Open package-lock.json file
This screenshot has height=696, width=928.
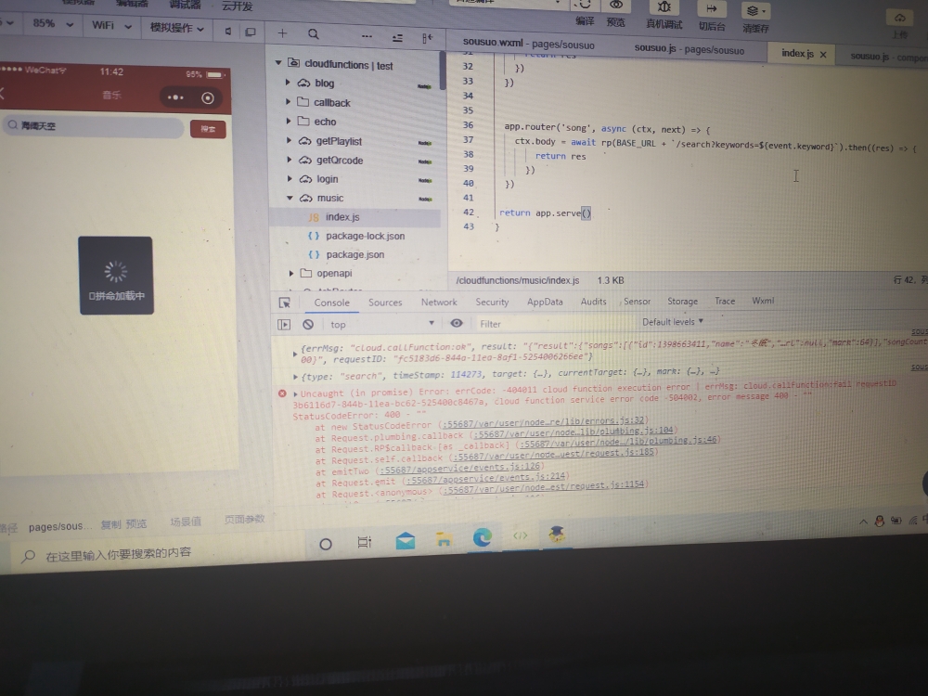point(365,236)
